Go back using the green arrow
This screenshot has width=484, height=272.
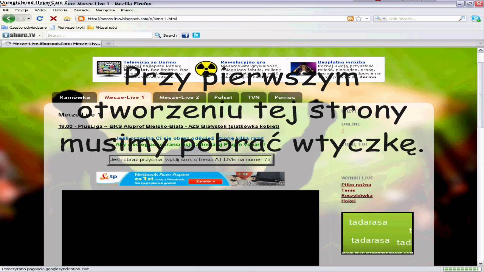8,19
